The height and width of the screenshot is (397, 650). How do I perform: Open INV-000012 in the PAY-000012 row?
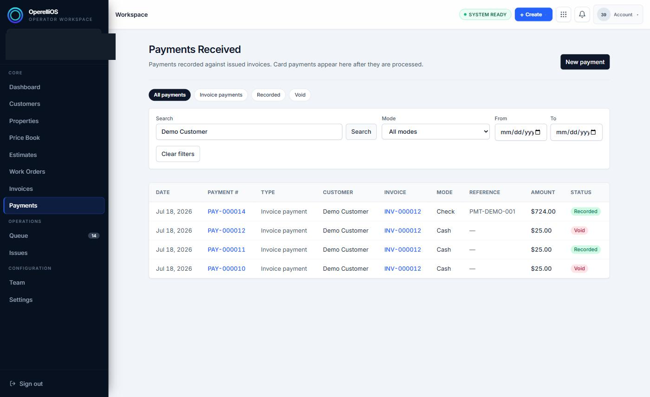click(x=403, y=231)
